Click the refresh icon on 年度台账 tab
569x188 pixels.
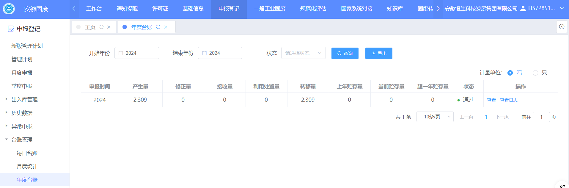pyautogui.click(x=158, y=27)
